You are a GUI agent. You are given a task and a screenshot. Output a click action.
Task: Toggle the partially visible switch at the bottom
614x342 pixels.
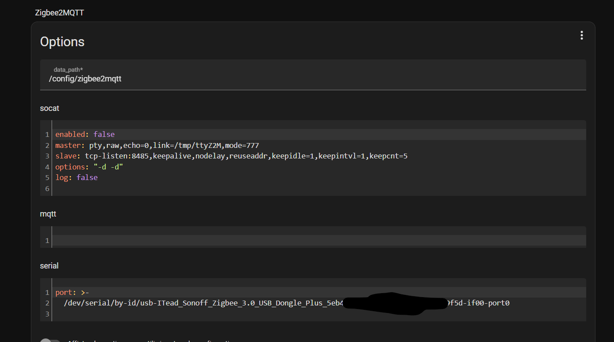(50, 340)
